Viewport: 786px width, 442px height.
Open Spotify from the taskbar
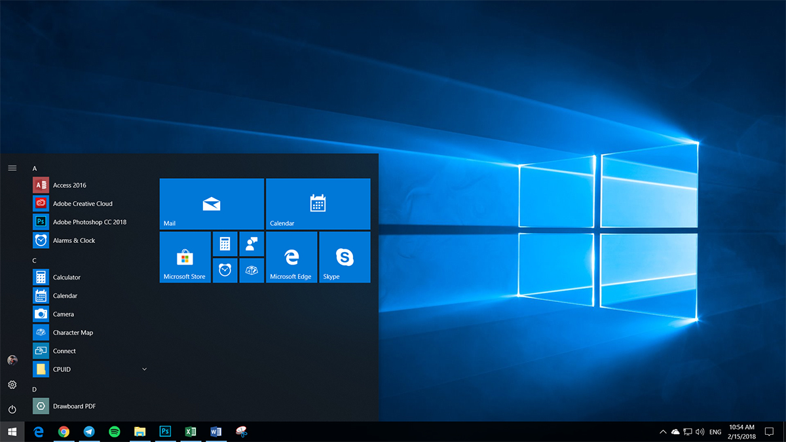click(x=115, y=432)
